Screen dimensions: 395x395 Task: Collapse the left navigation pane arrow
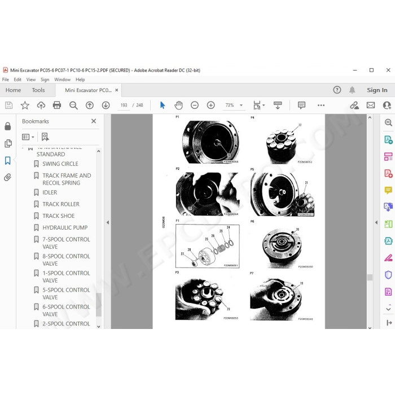pos(108,222)
